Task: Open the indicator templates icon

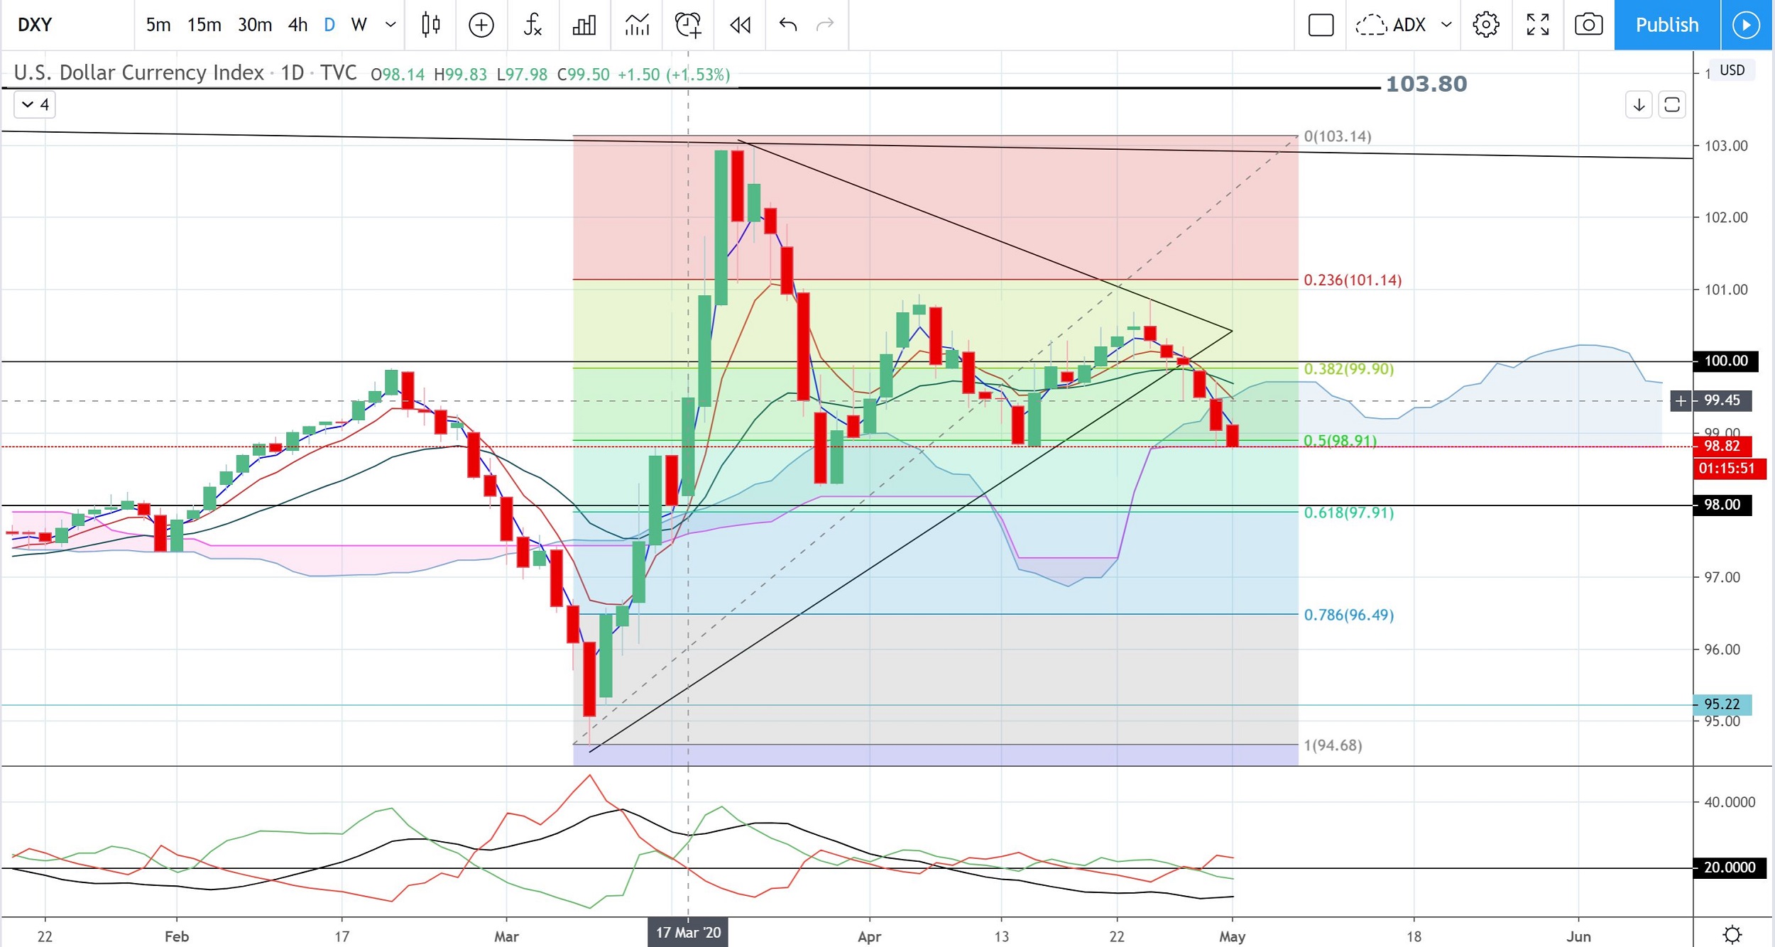Action: 636,25
